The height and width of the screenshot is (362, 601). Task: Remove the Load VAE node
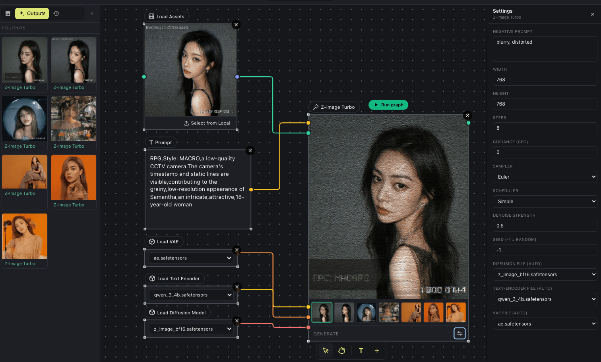pos(237,250)
